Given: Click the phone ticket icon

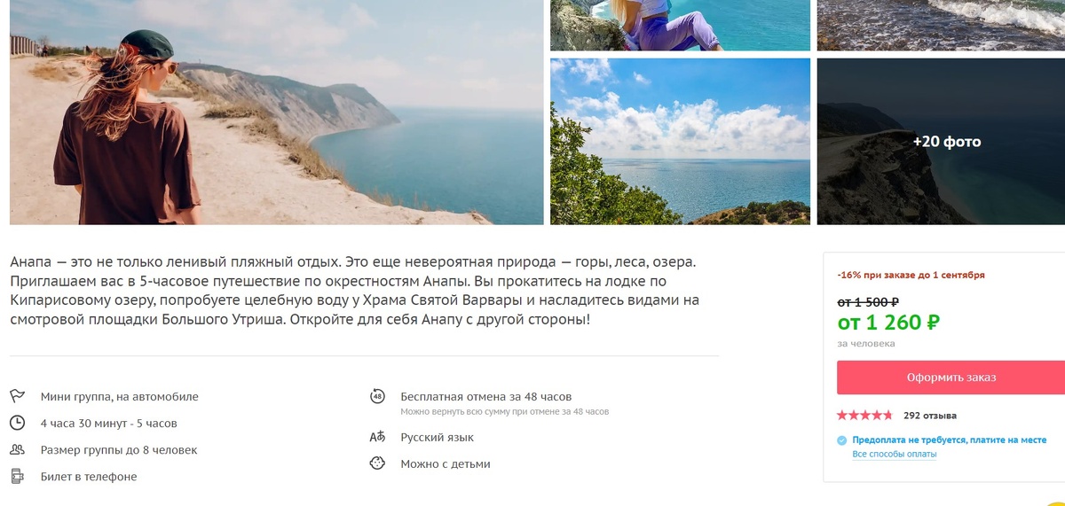Looking at the screenshot, I should coord(18,476).
